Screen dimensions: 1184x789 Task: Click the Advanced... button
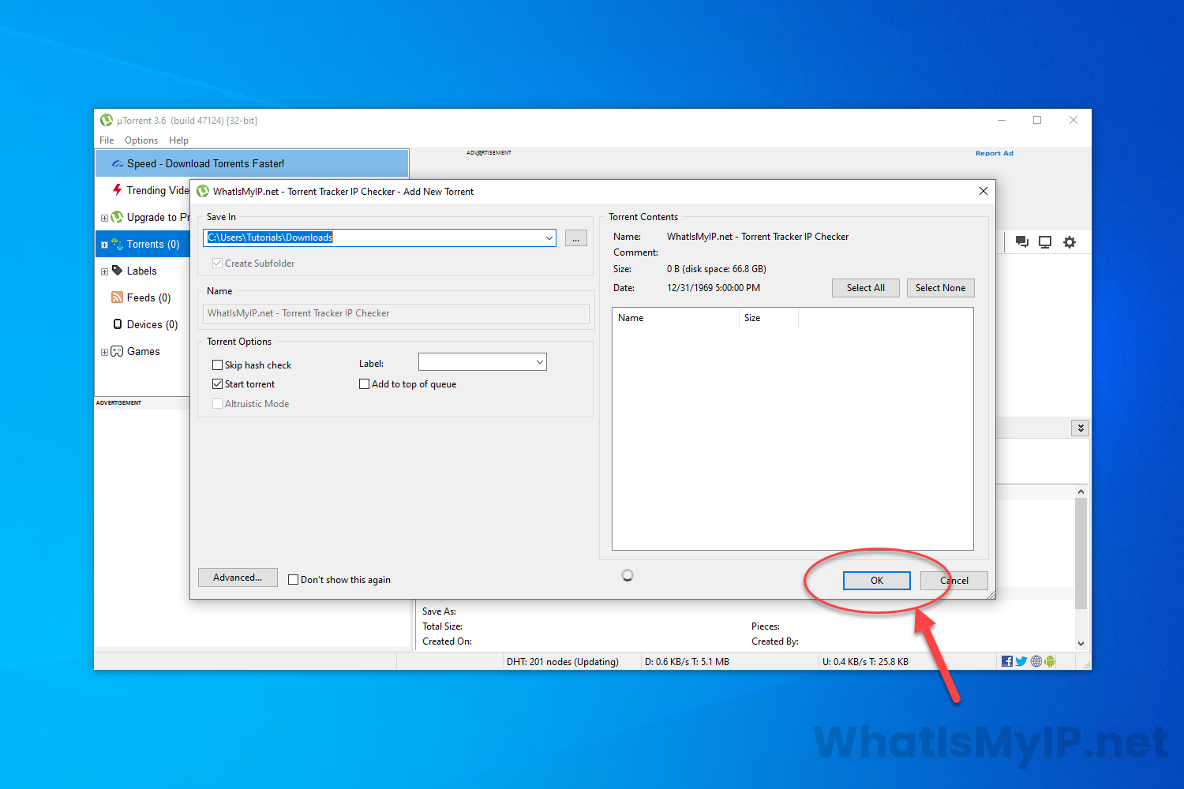[238, 578]
